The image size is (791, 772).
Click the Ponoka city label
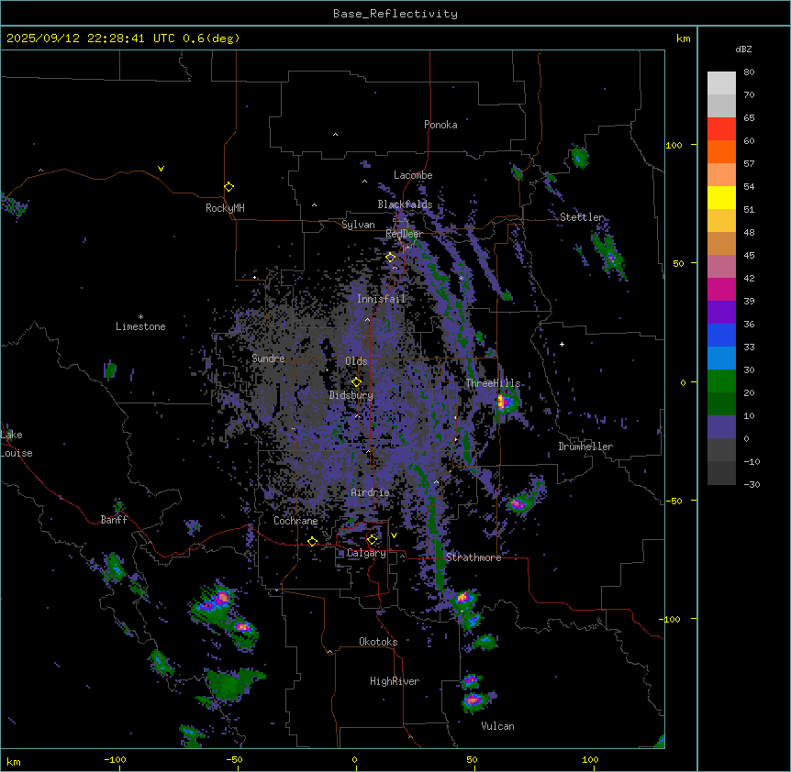[440, 125]
